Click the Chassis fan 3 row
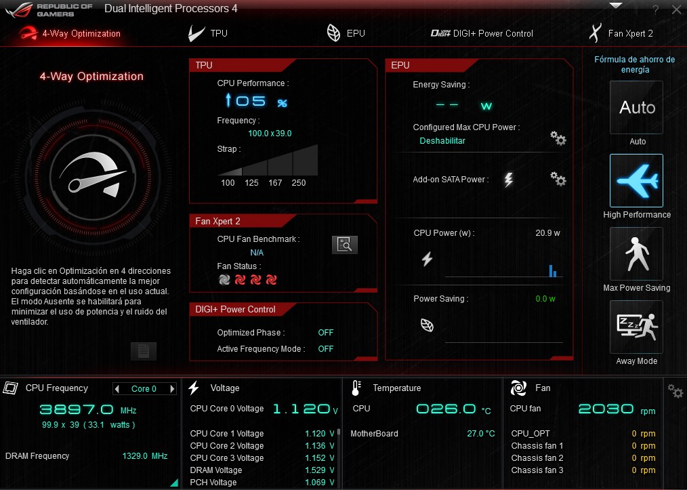The width and height of the screenshot is (687, 490). click(x=583, y=470)
